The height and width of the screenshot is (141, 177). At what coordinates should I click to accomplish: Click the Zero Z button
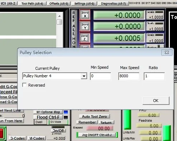[x=85, y=38]
